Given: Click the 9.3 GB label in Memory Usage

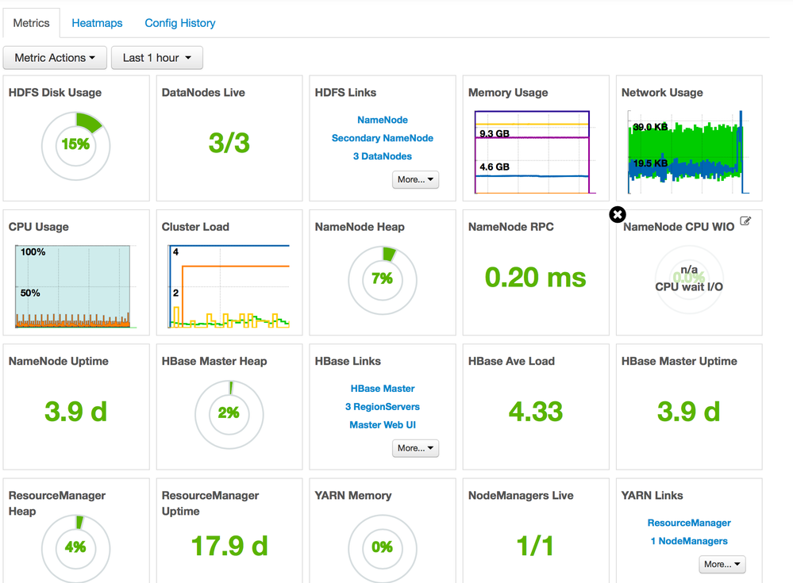Looking at the screenshot, I should coord(494,133).
